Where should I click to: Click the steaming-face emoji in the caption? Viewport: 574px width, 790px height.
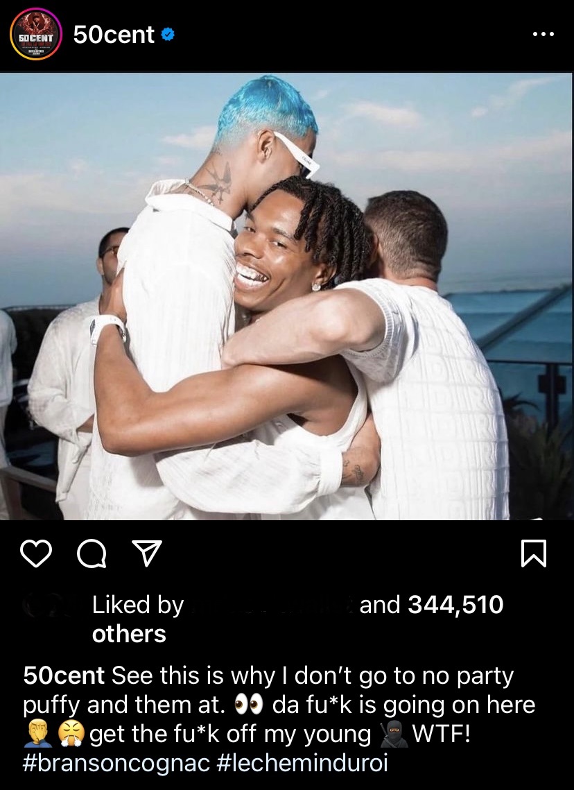71,734
